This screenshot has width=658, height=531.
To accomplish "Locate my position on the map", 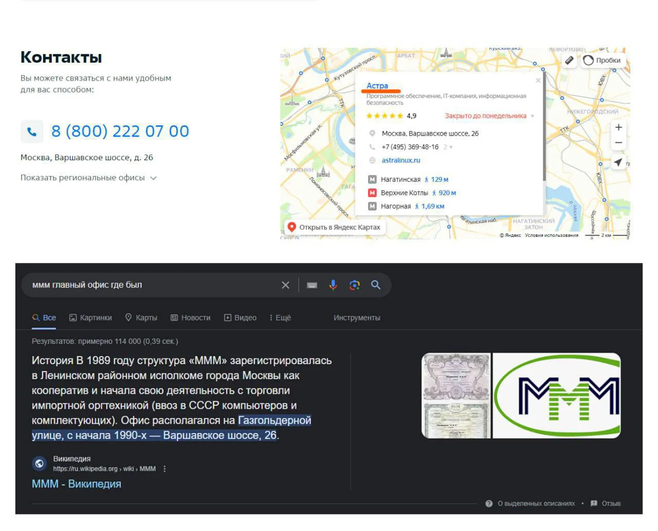I will (618, 162).
